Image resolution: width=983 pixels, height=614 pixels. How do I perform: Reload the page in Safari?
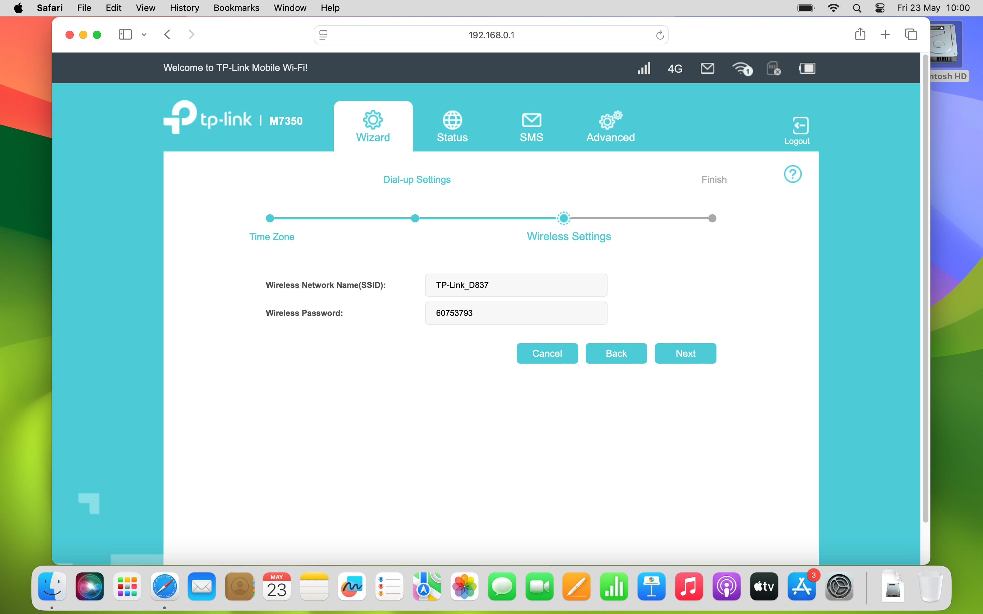click(660, 35)
